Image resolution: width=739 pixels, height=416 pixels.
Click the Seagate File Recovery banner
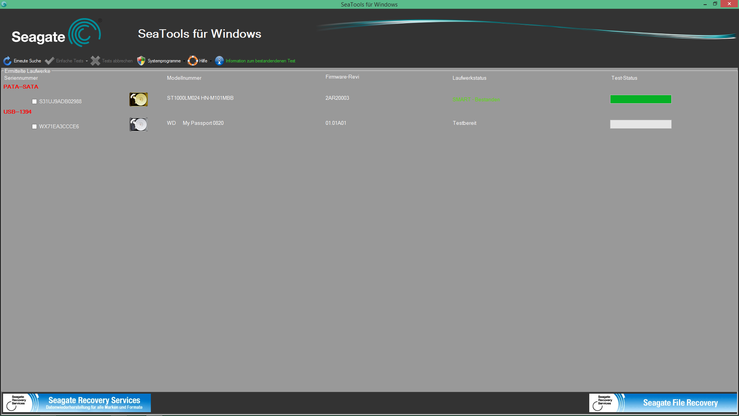click(663, 403)
